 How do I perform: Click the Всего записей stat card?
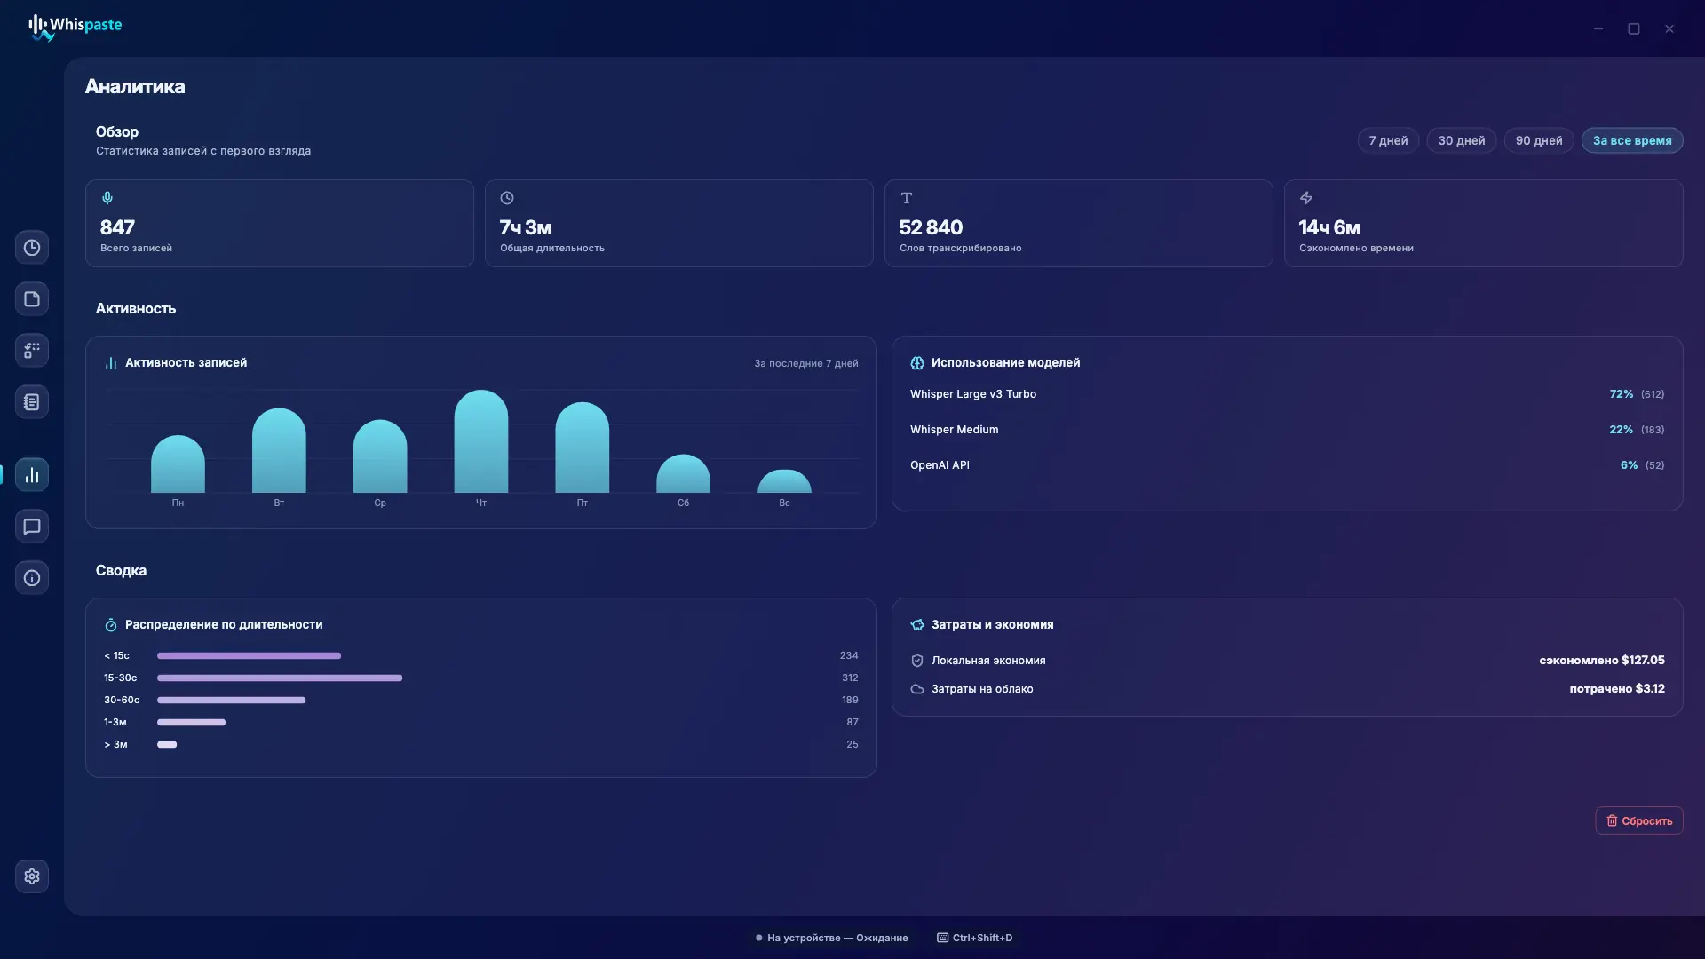(x=280, y=224)
